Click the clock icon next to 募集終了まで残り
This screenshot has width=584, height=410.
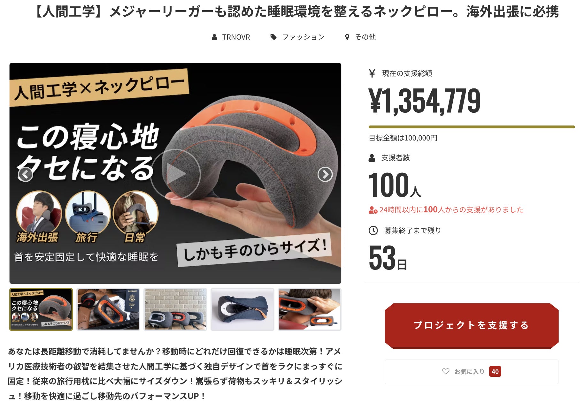pyautogui.click(x=373, y=231)
